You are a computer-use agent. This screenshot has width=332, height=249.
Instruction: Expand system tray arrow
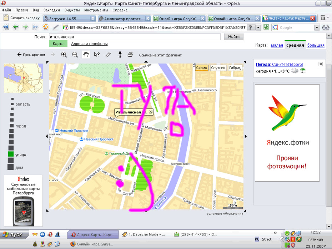click(281, 239)
